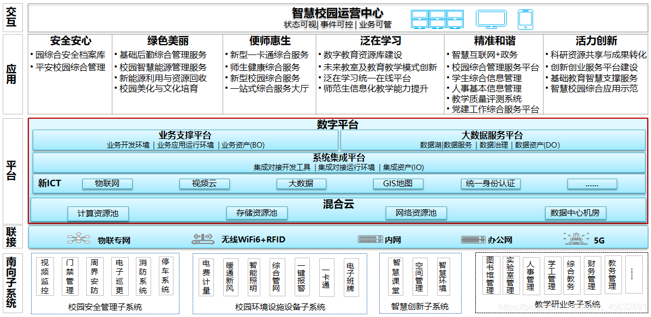Click the ellipsis box in 新ICT row
The image size is (651, 317).
click(592, 184)
